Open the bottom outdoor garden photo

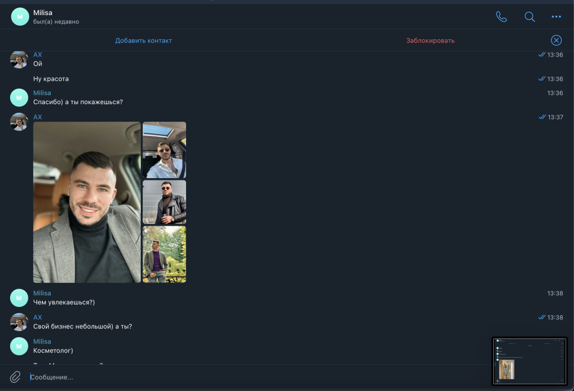point(164,254)
